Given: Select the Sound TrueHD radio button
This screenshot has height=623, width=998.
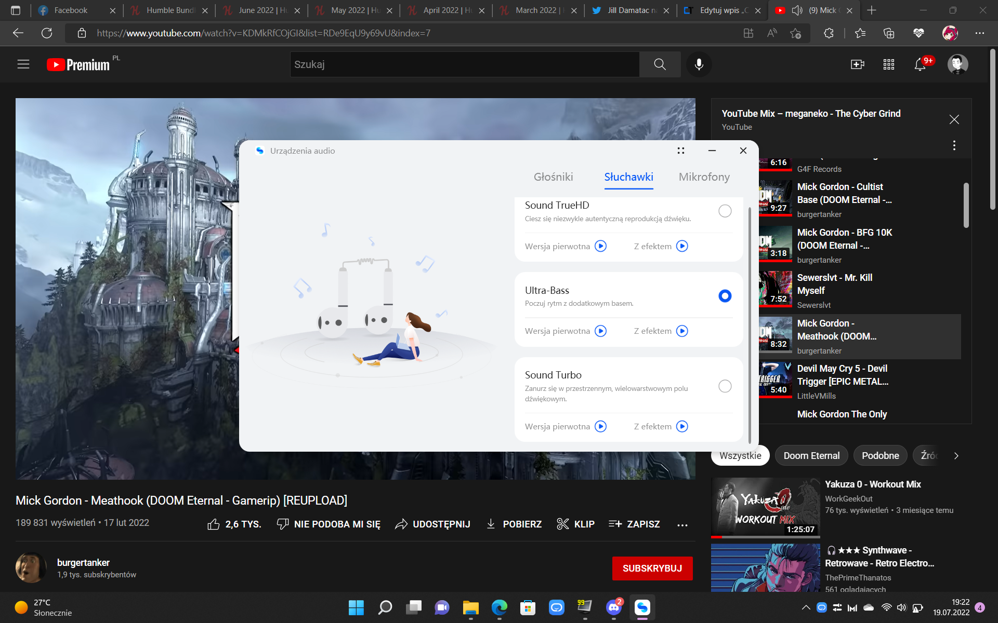Looking at the screenshot, I should 725,211.
